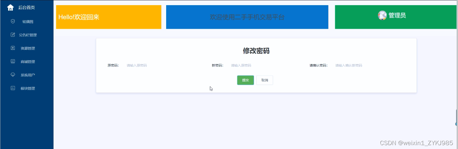Viewport: 458px width, 149px height.
Task: Cancel the form with the 取消 button
Action: coord(265,80)
